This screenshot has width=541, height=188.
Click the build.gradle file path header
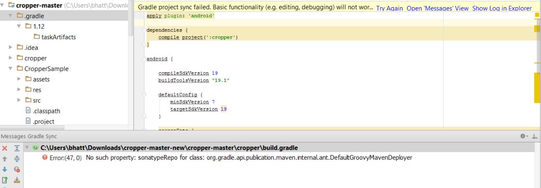click(169, 148)
